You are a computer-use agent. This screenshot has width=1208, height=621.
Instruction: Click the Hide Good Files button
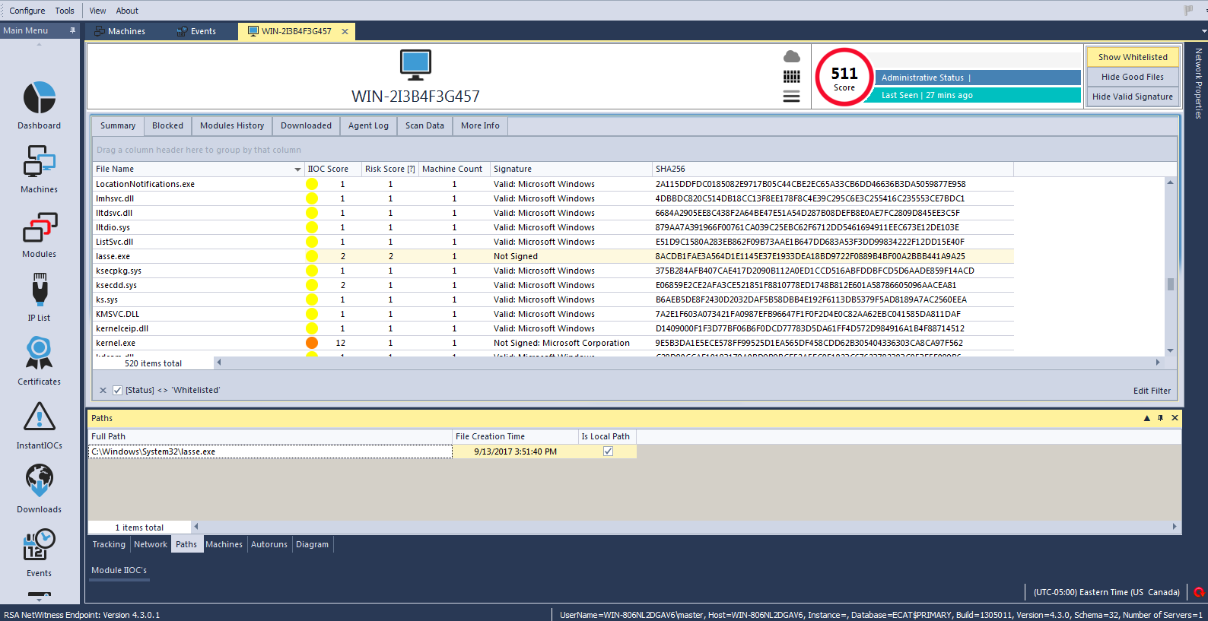click(x=1132, y=77)
